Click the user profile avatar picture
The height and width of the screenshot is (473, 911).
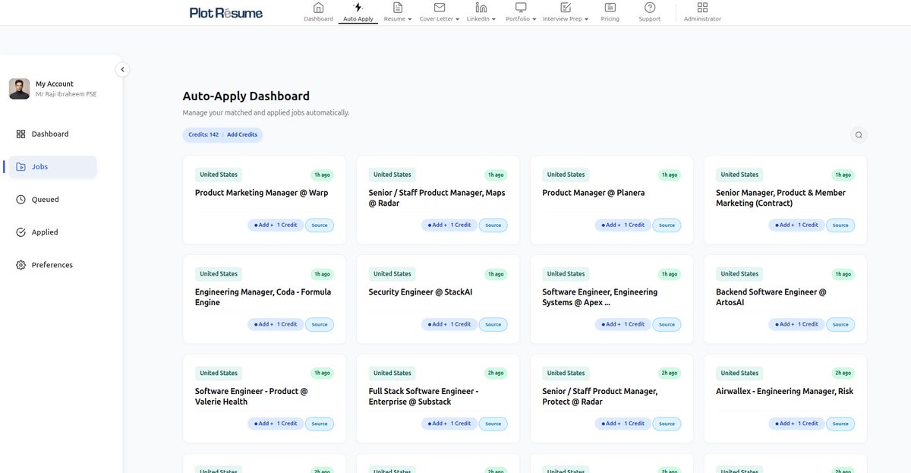(19, 89)
